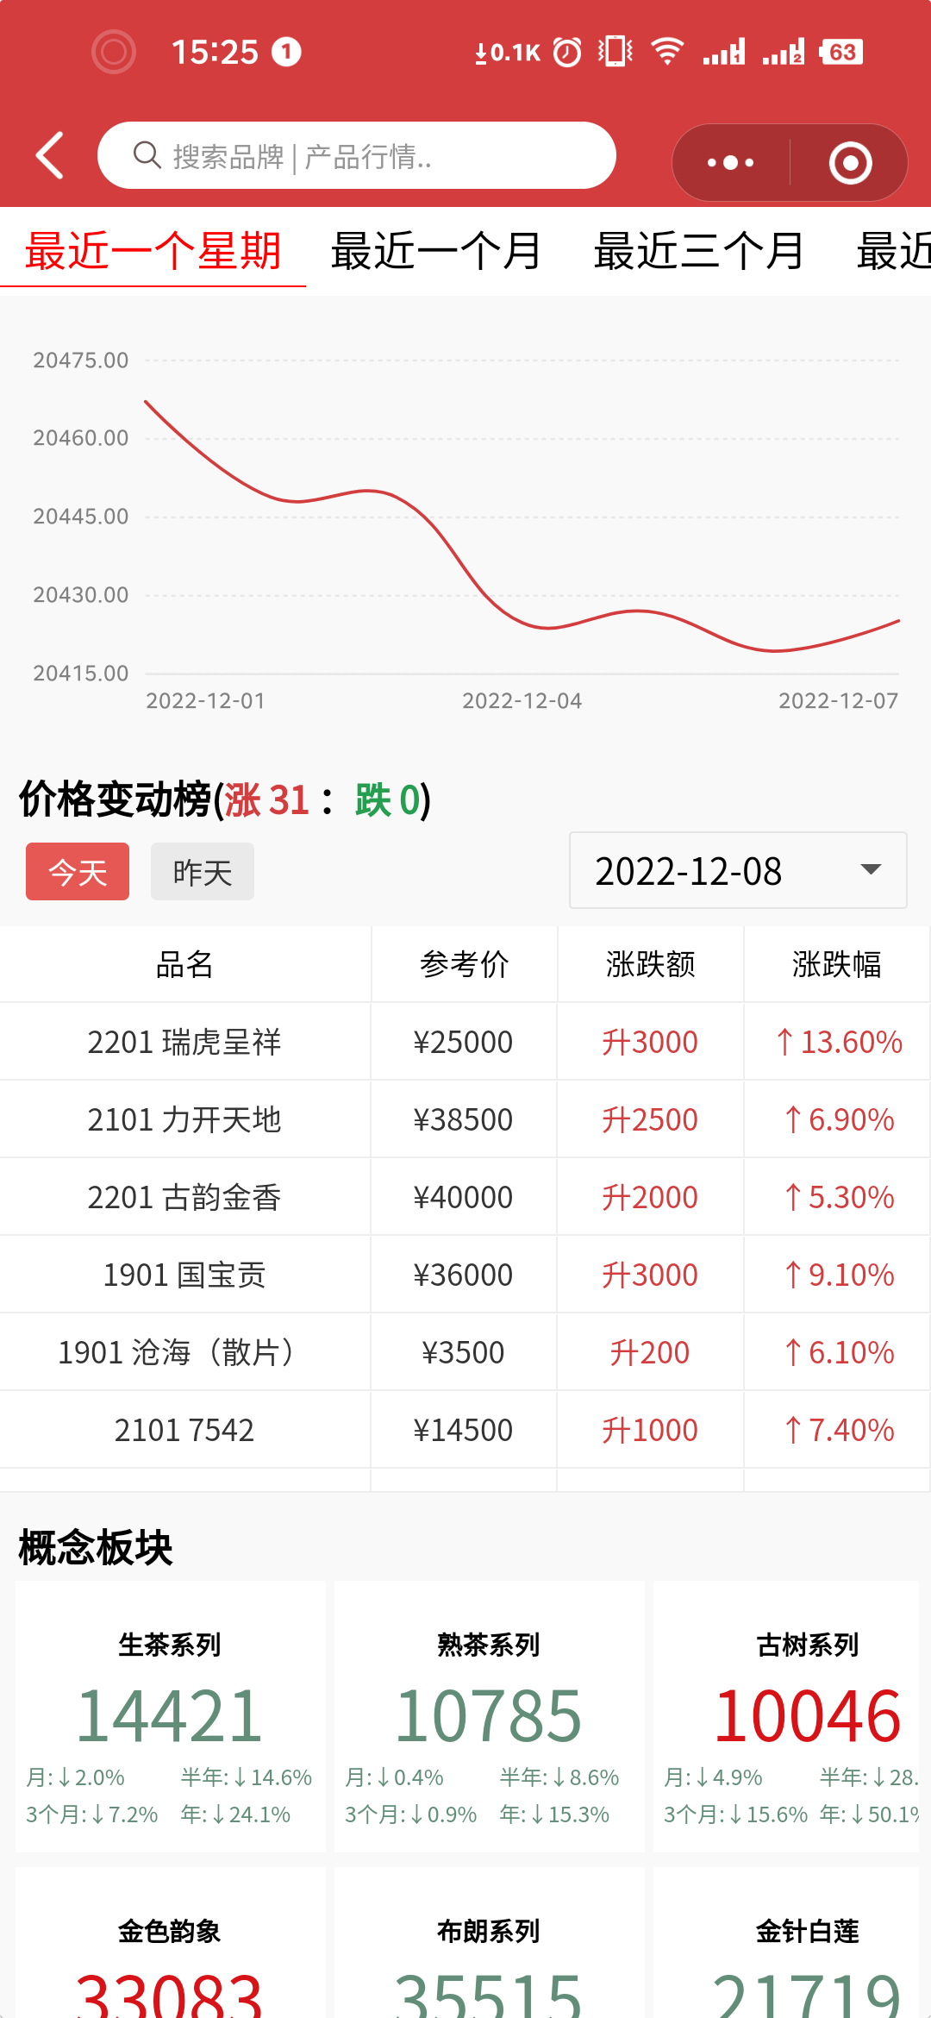The height and width of the screenshot is (2018, 931).
Task: Tap the 今天 button
Action: click(78, 872)
